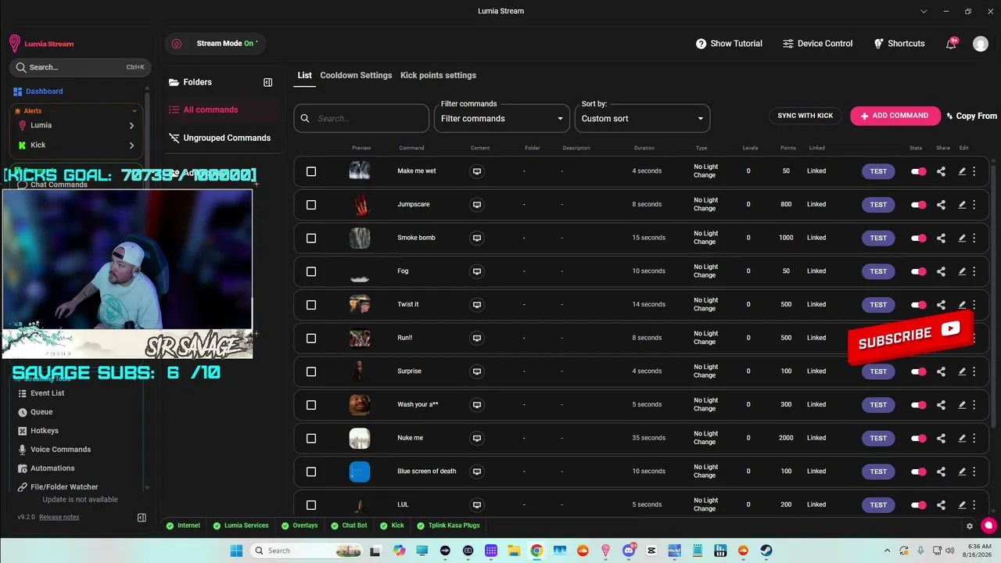Select the Jumpscare checkbox
The height and width of the screenshot is (563, 1001).
pyautogui.click(x=311, y=205)
